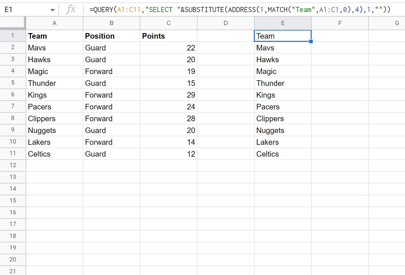Click into the formula bar QUERY text
The image size is (405, 275).
pos(240,10)
